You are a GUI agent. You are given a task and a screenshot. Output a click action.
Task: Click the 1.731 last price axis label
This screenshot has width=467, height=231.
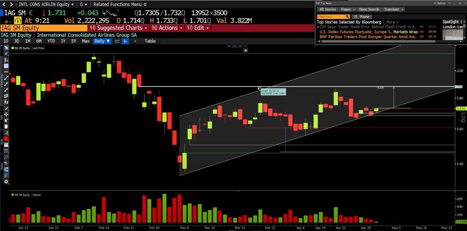click(461, 109)
